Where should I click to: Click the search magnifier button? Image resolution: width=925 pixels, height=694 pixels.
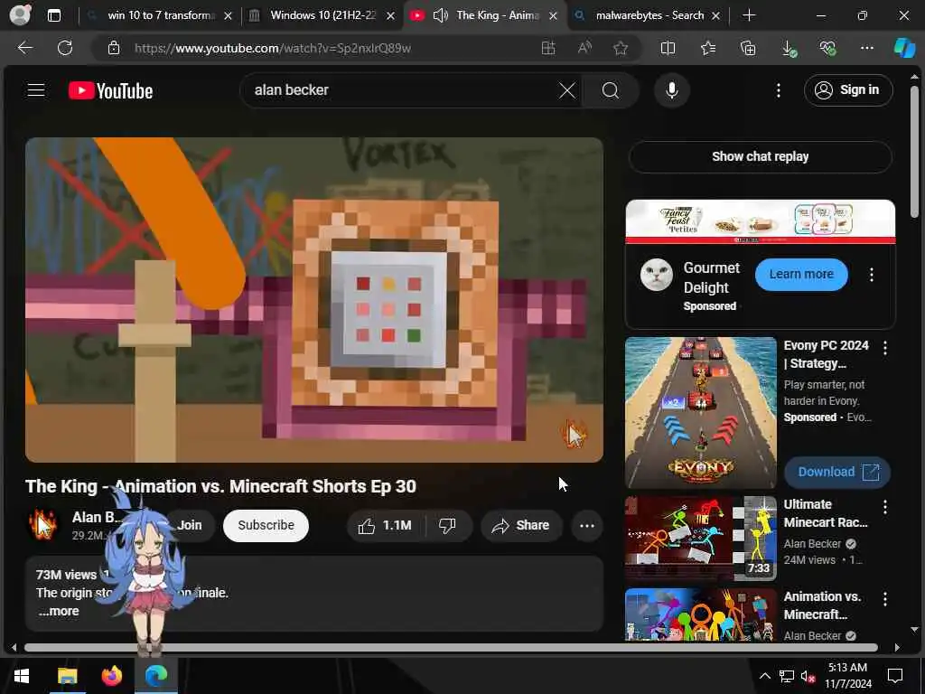click(611, 90)
